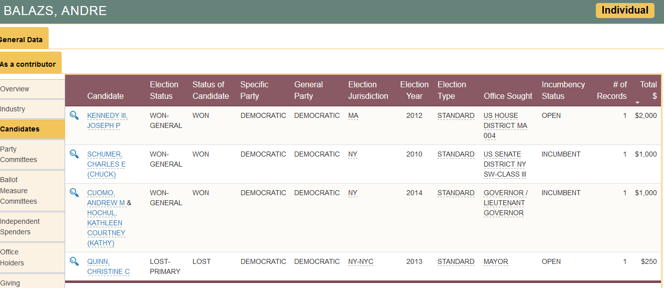Click the MAYOR office link
This screenshot has width=664, height=288.
coord(496,261)
